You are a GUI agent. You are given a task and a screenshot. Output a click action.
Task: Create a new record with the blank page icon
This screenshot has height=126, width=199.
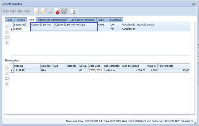[36, 11]
